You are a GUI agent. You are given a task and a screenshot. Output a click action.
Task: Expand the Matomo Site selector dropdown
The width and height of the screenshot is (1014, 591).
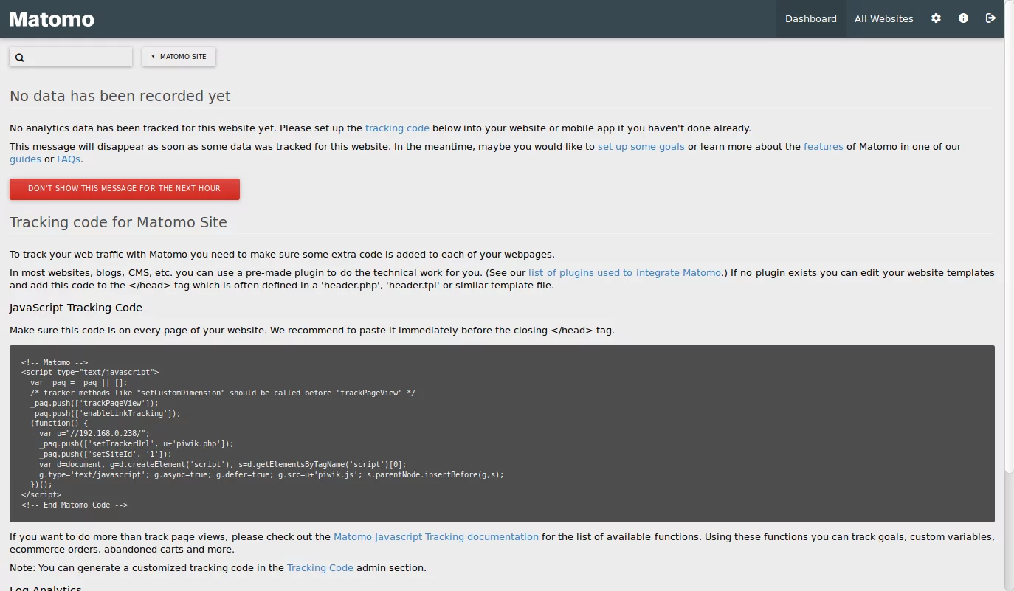pyautogui.click(x=179, y=57)
